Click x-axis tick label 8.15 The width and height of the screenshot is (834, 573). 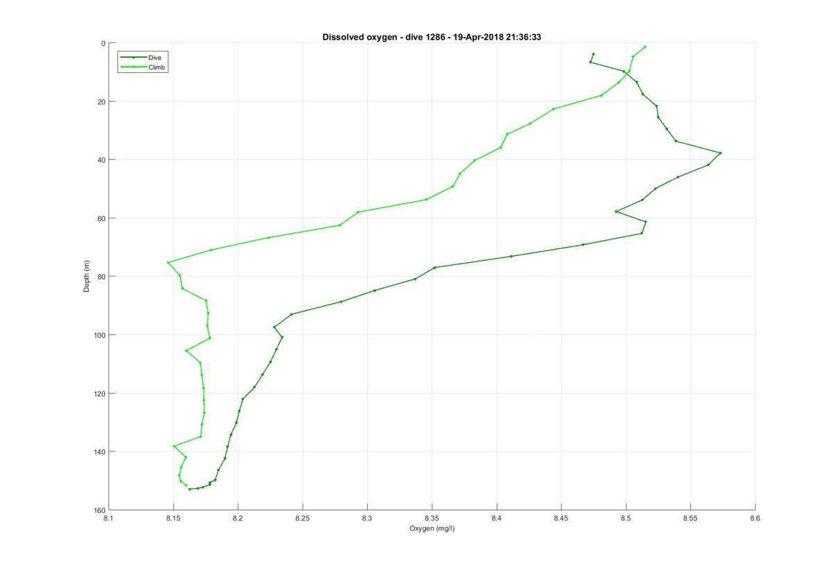[x=173, y=518]
